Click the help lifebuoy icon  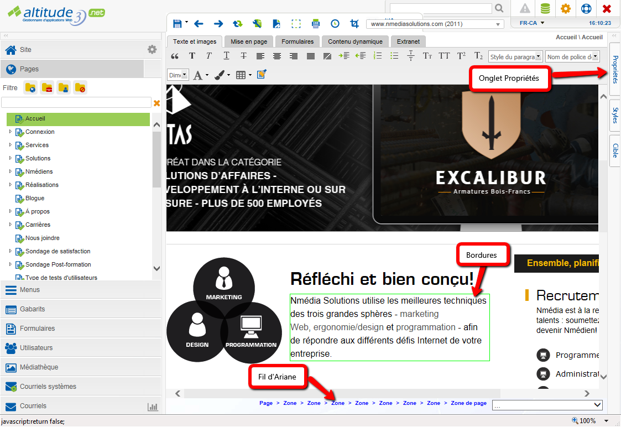coord(586,8)
